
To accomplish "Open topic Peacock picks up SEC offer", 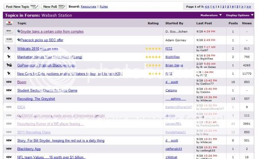I will pyautogui.click(x=42, y=40).
